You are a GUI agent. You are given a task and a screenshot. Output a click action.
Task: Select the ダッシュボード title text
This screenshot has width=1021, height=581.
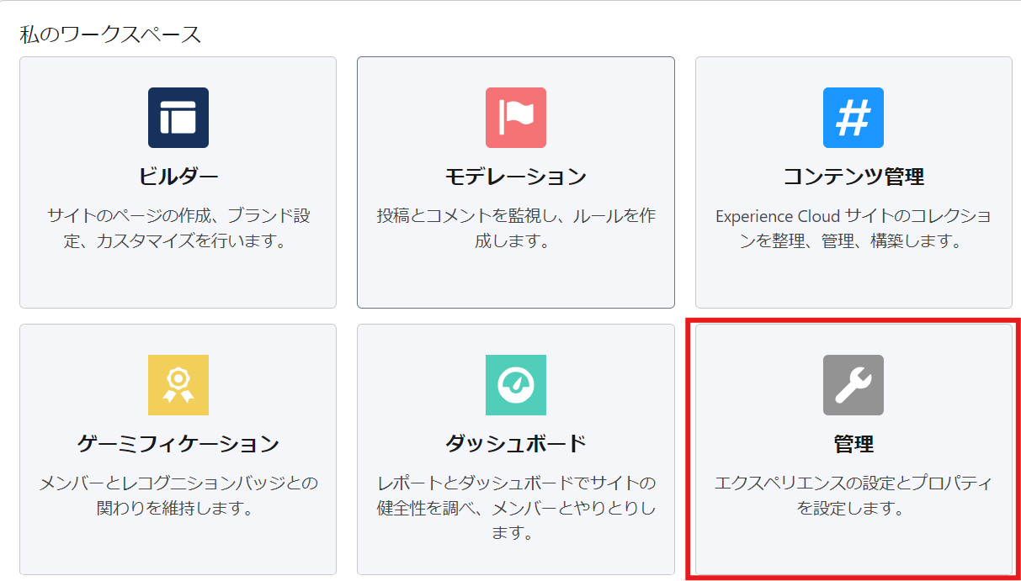coord(515,444)
